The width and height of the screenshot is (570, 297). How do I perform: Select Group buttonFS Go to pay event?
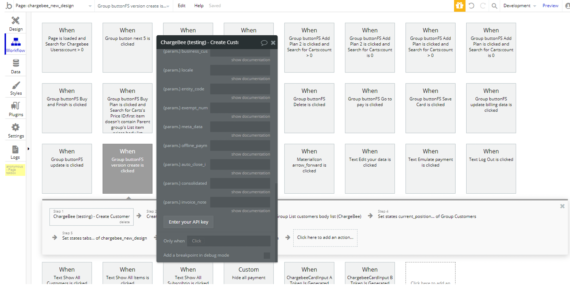[x=370, y=108]
